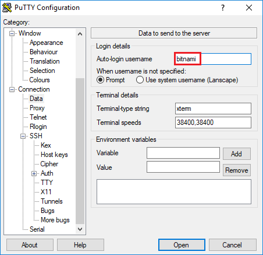The height and width of the screenshot is (255, 263).
Task: Click the environment Value field
Action: tap(183, 167)
